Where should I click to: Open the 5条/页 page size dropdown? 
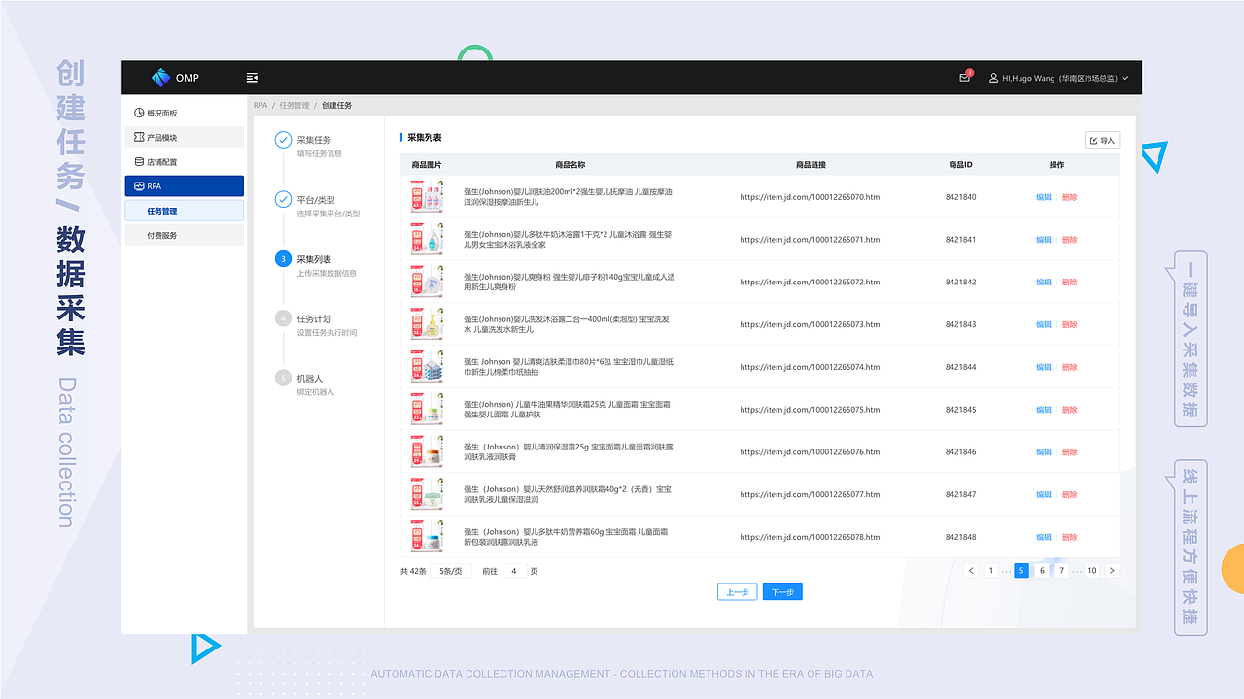(x=452, y=571)
